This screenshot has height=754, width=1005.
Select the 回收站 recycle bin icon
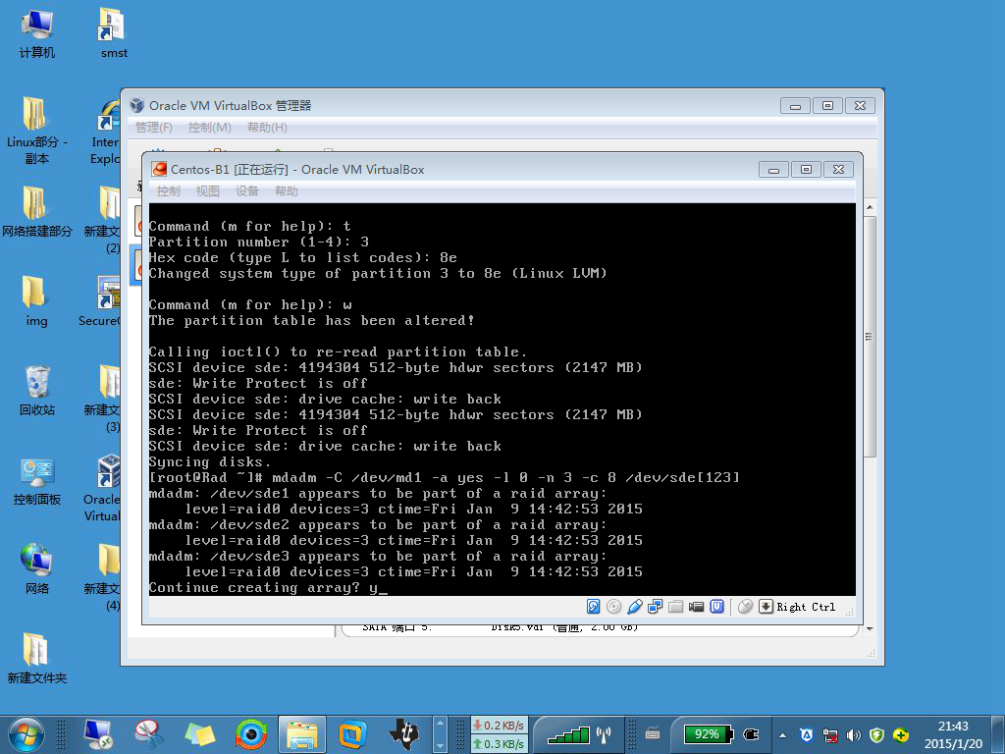pyautogui.click(x=36, y=391)
